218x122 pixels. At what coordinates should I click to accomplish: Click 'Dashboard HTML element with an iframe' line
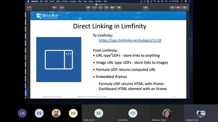[x=133, y=89]
